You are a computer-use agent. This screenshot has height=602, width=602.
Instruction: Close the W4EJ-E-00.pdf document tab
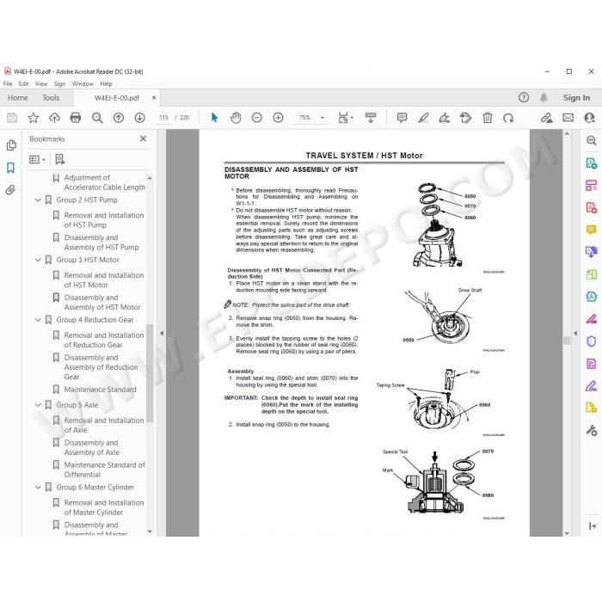tap(154, 98)
